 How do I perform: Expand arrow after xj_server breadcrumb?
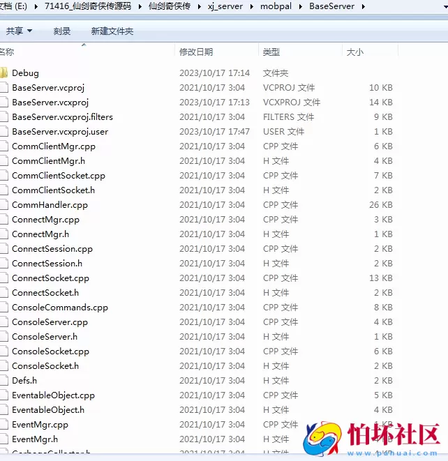point(252,6)
